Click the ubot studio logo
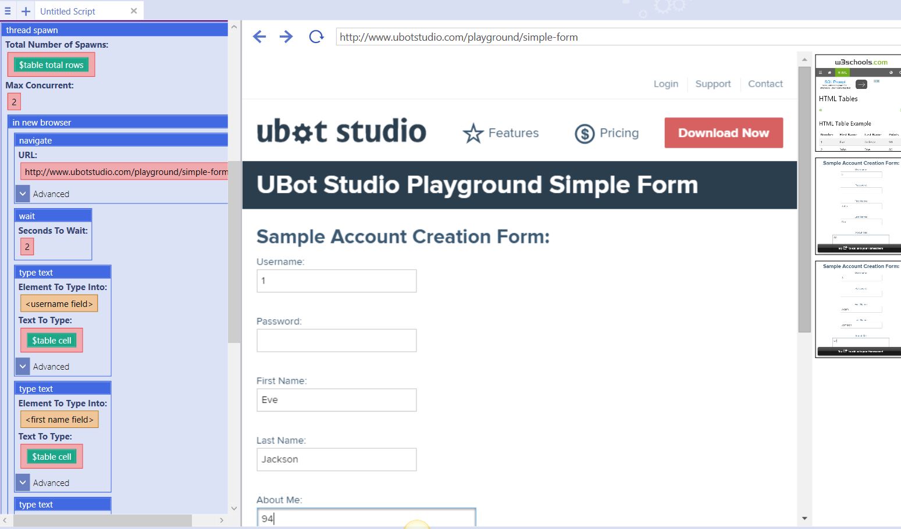This screenshot has height=529, width=901. coord(341,131)
